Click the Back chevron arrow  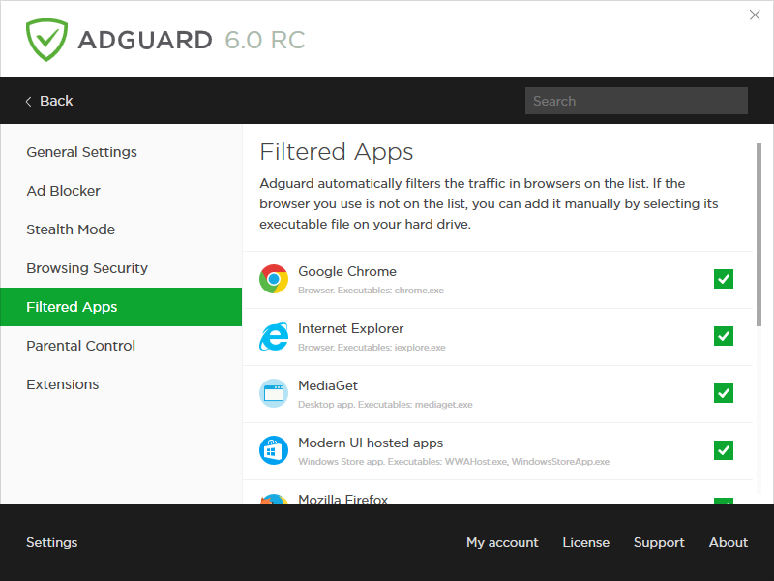coord(29,102)
